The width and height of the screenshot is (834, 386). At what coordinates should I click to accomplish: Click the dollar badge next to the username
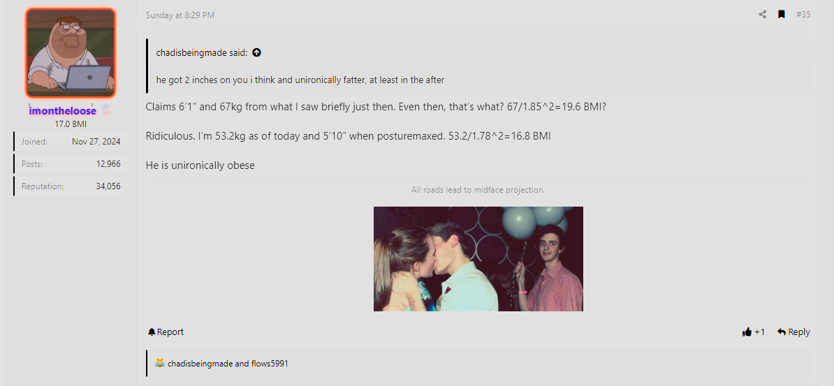(105, 110)
